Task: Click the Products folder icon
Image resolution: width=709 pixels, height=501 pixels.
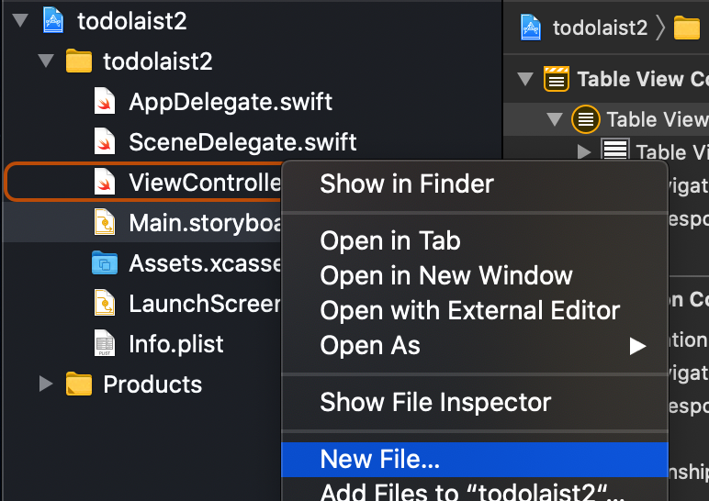Action: click(80, 384)
